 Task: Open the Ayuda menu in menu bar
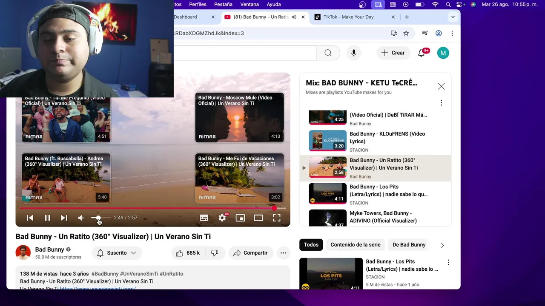(x=274, y=4)
